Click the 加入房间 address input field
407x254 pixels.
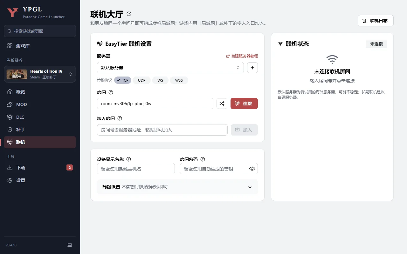tap(162, 130)
